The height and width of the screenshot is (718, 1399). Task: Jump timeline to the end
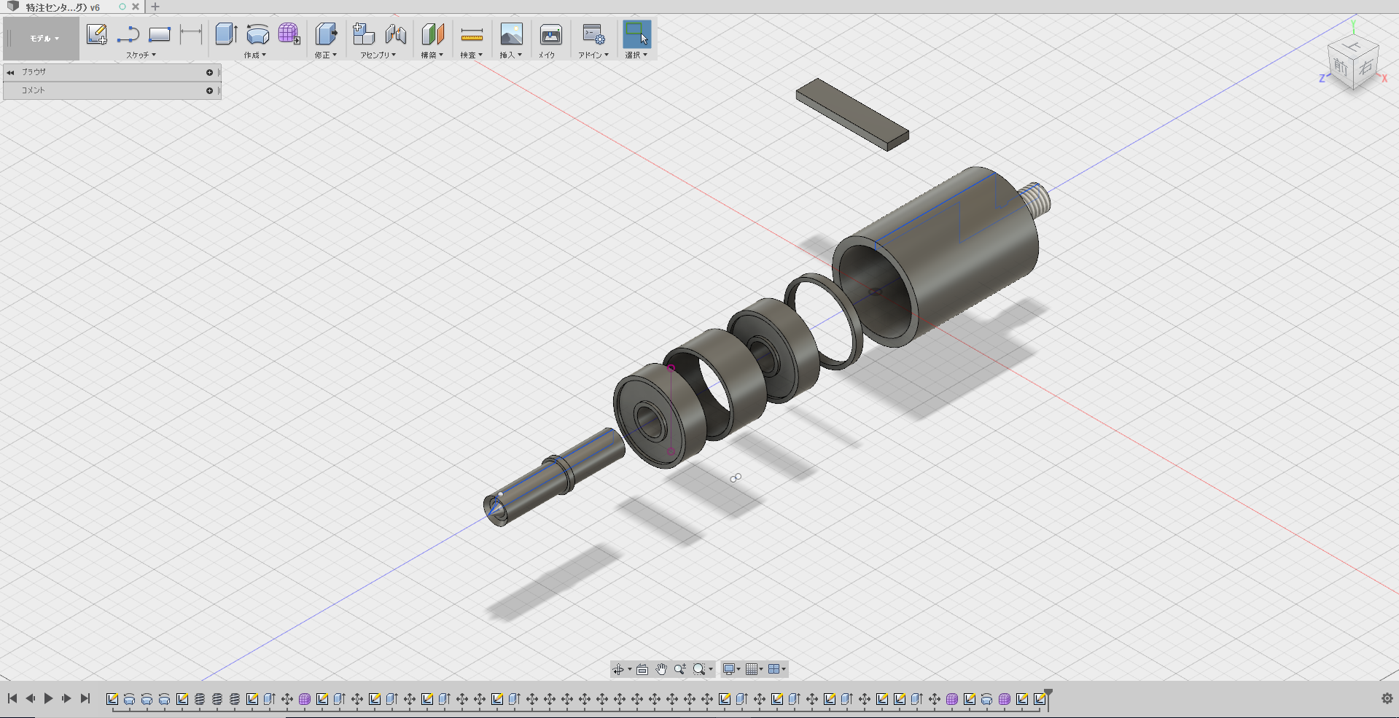tap(85, 698)
